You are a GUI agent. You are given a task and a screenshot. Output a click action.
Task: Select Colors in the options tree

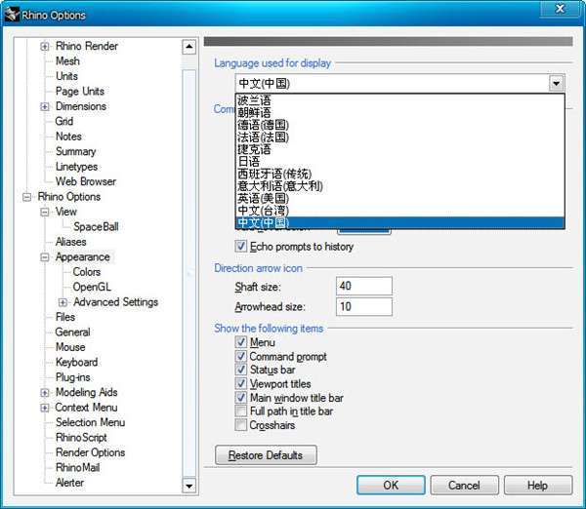pyautogui.click(x=87, y=272)
